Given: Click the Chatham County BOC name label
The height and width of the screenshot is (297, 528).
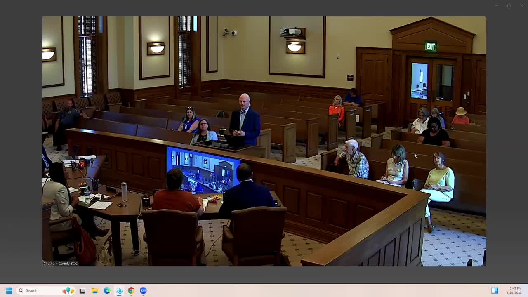Looking at the screenshot, I should 61,263.
